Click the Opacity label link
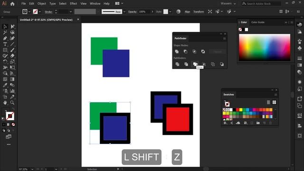The image size is (304, 171). click(133, 11)
